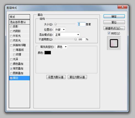The width and height of the screenshot is (135, 118).
Task: Open the 位置 position dropdown
Action: click(60, 29)
